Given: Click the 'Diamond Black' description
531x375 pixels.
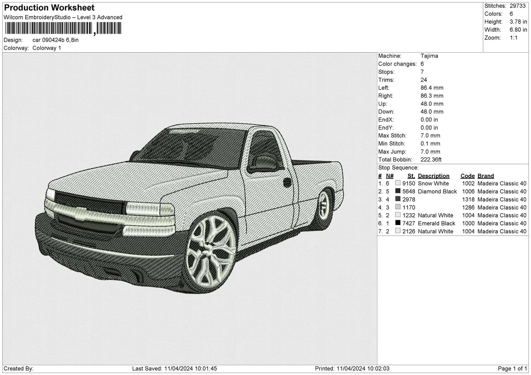Looking at the screenshot, I should click(437, 191).
